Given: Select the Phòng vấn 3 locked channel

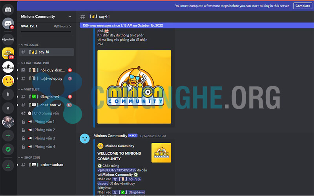Looking at the screenshot, I should point(46,138).
